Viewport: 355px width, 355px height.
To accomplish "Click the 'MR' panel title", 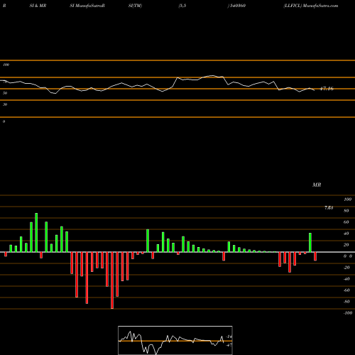I will [317, 185].
